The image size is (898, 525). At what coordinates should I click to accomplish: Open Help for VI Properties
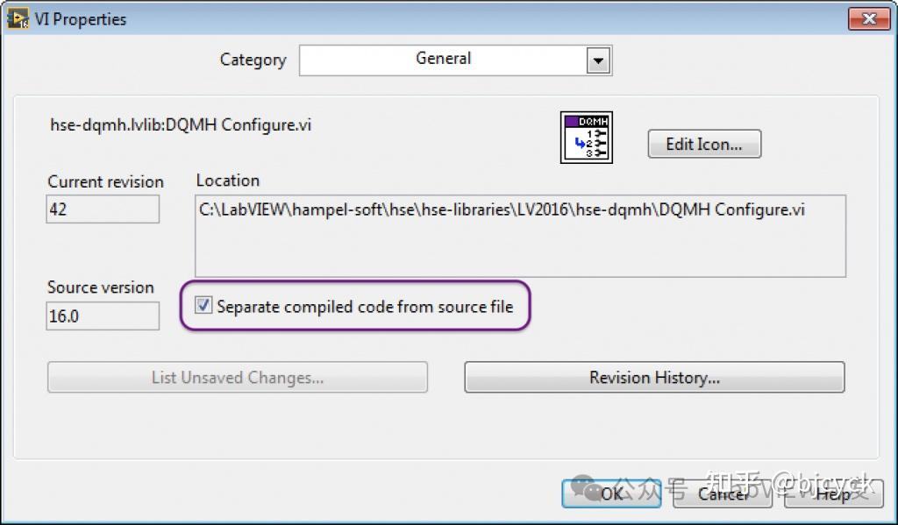pos(831,493)
